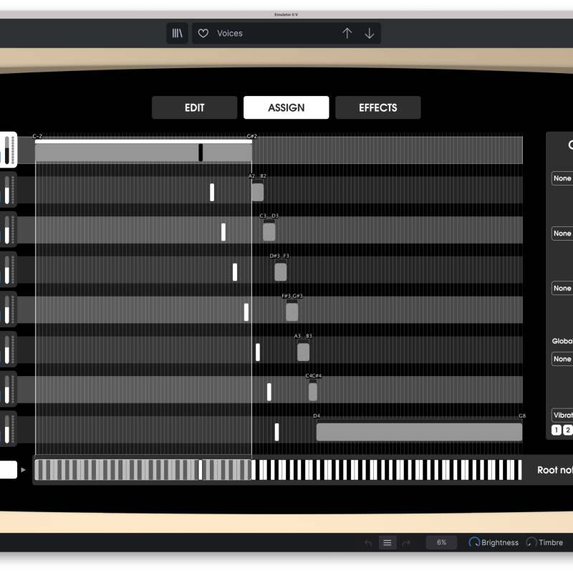Click the root note marker in A3–B3 row
Image resolution: width=573 pixels, height=573 pixels.
pyautogui.click(x=258, y=352)
